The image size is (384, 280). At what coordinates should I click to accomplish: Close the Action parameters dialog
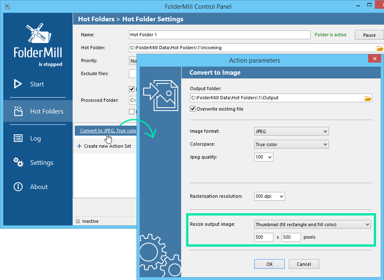(374, 58)
